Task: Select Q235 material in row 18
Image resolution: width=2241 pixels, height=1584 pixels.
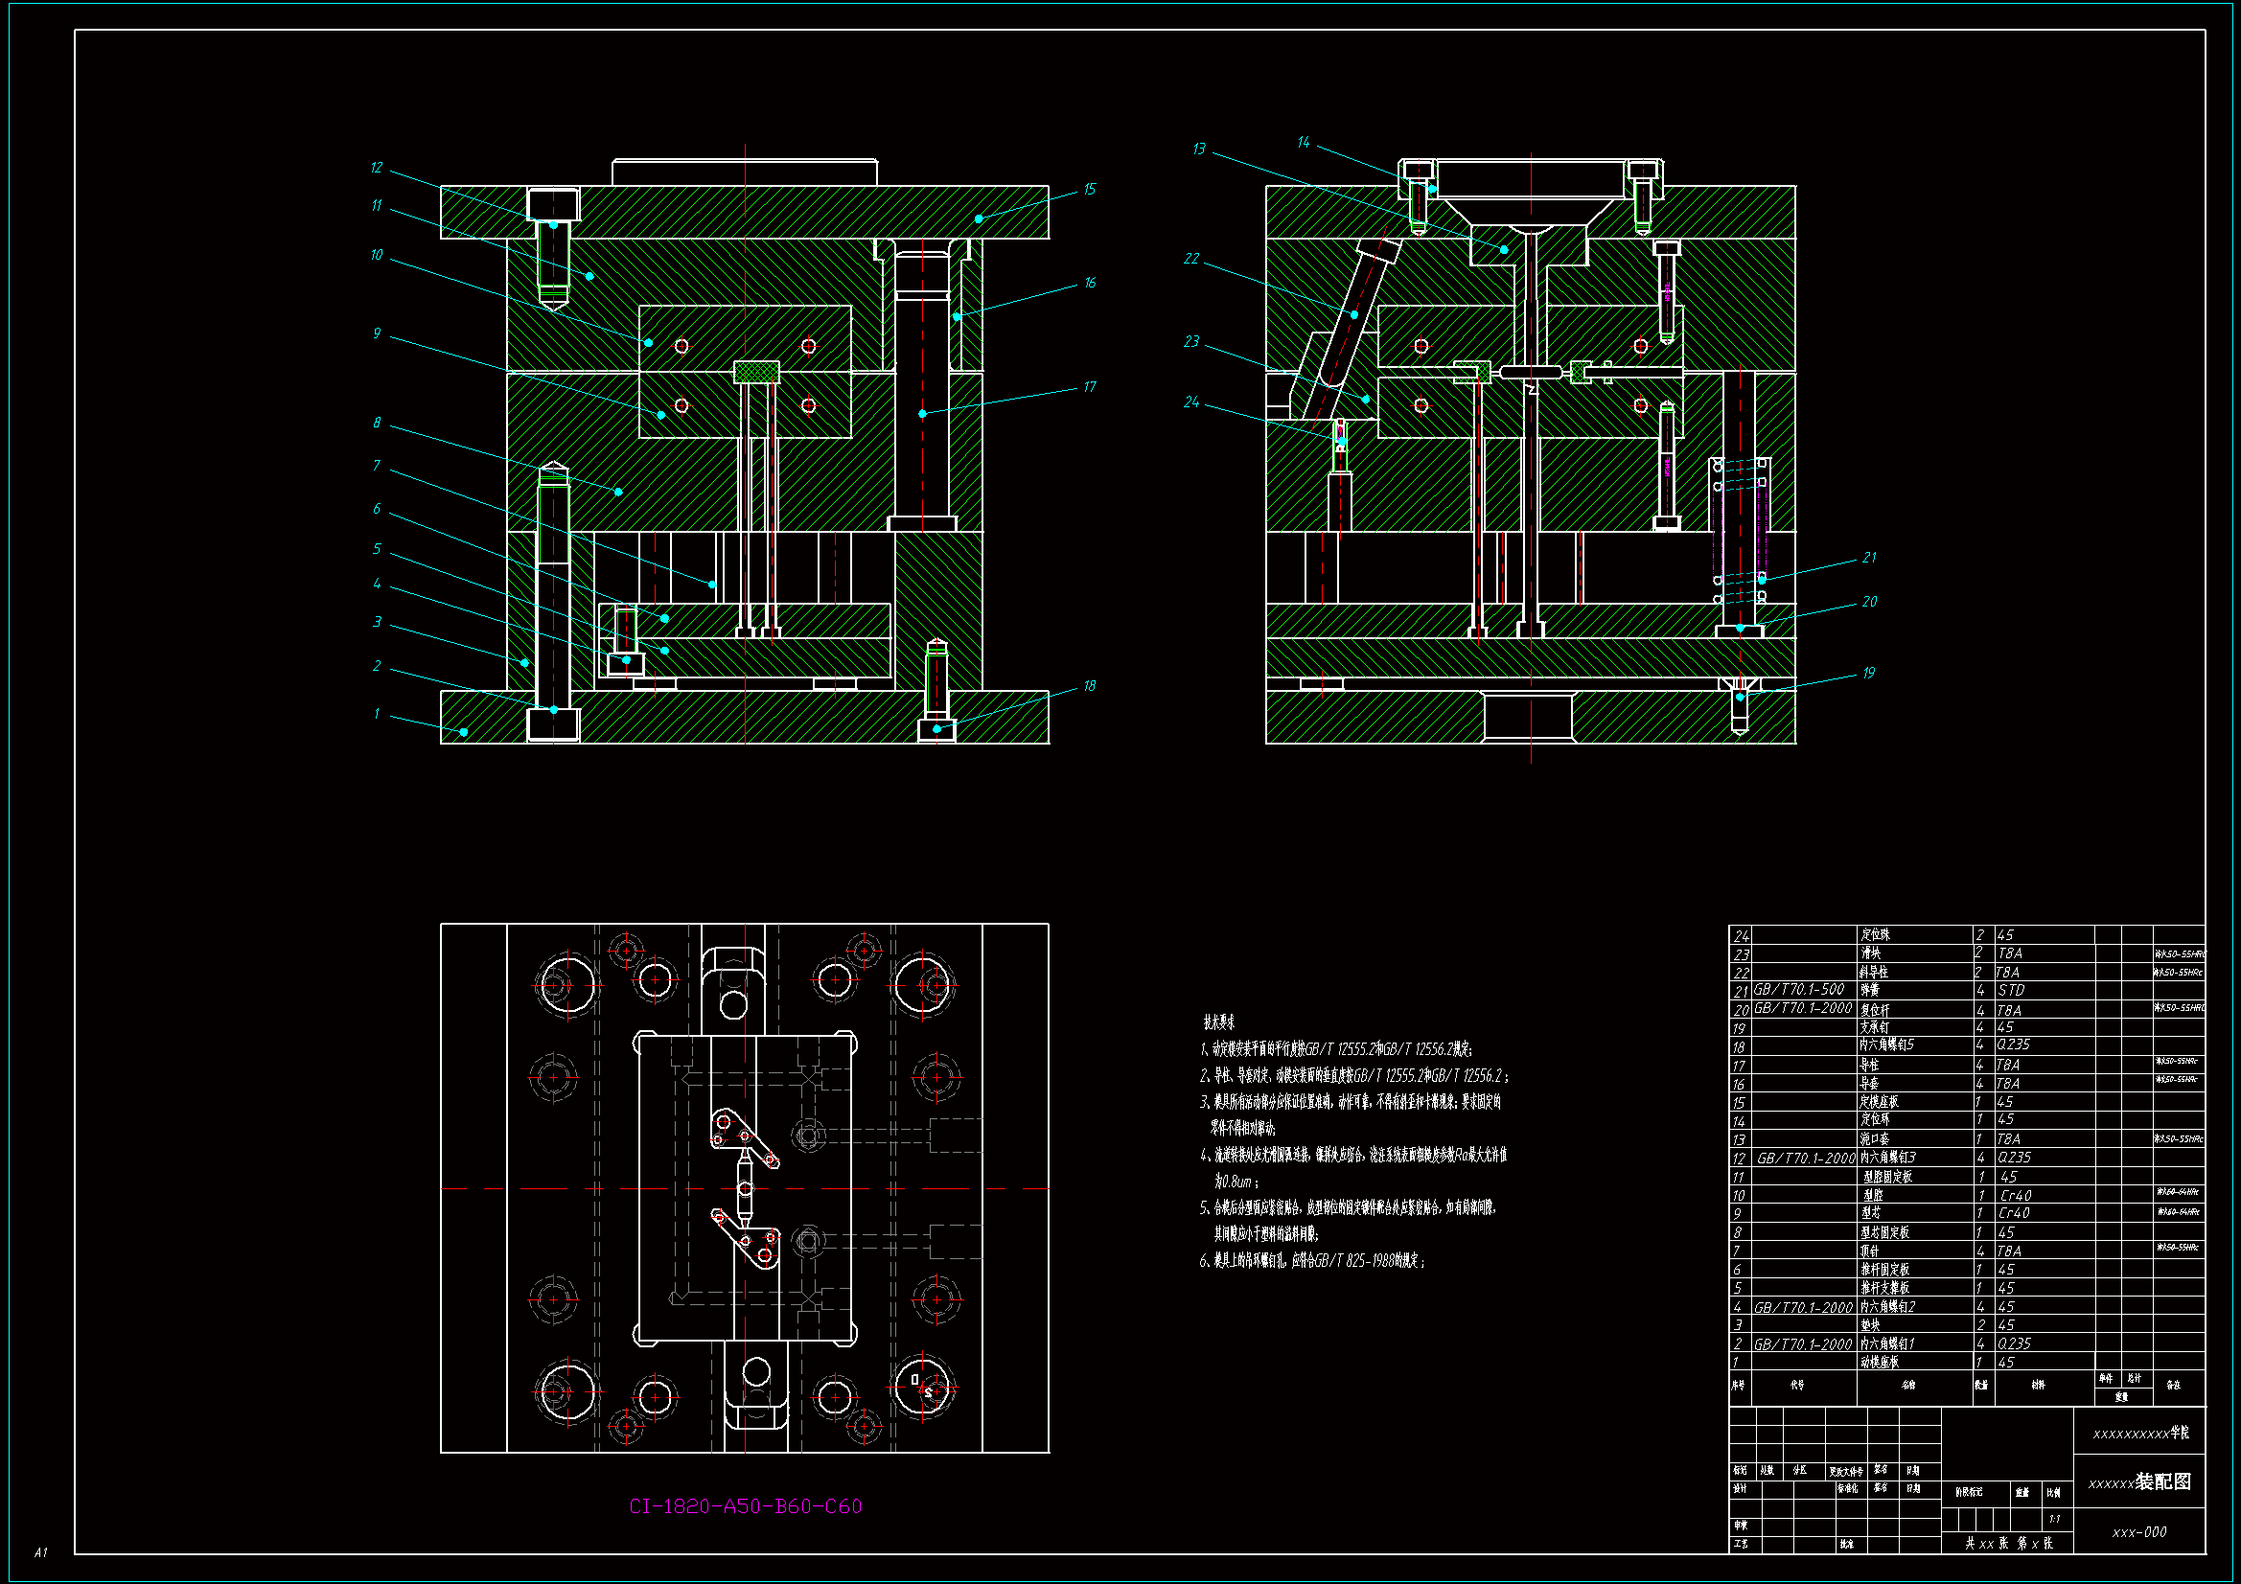Action: (2013, 1045)
